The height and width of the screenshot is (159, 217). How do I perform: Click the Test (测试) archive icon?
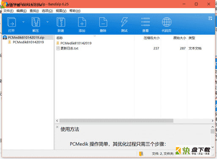click(x=124, y=22)
